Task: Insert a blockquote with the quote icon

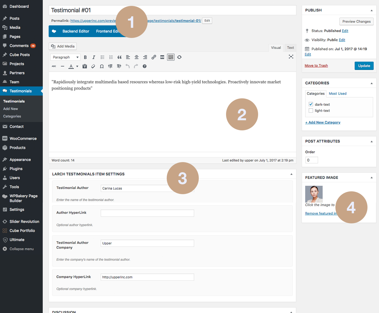Action: coord(119,57)
